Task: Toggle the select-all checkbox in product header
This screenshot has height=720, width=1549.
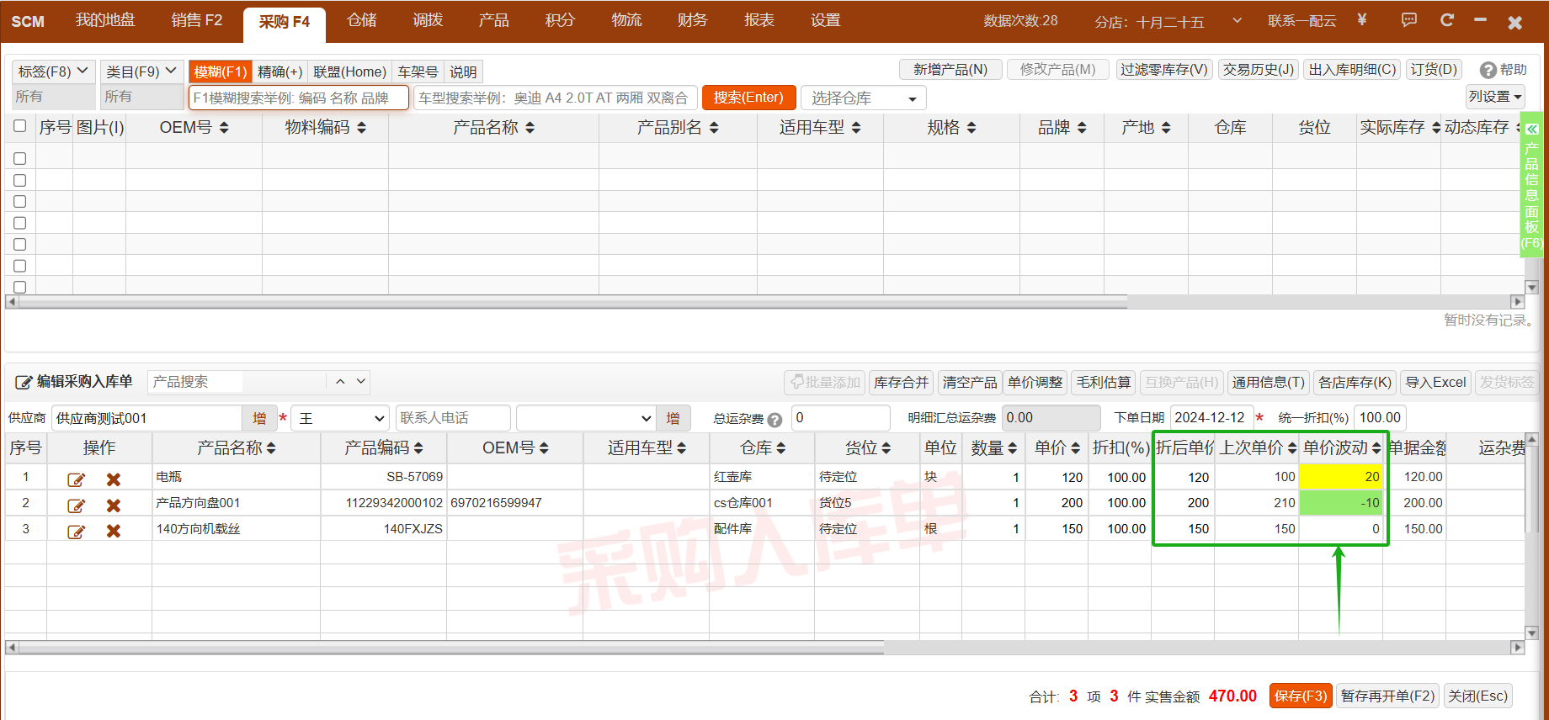Action: pos(20,126)
